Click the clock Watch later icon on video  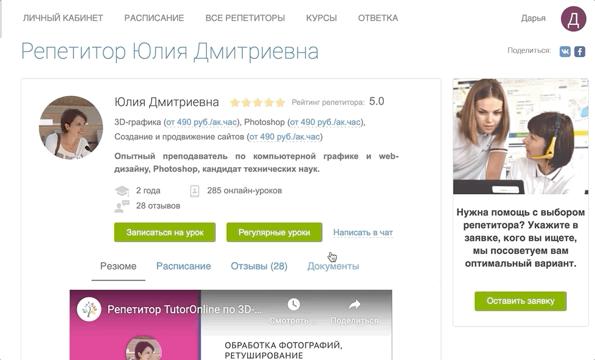click(294, 304)
